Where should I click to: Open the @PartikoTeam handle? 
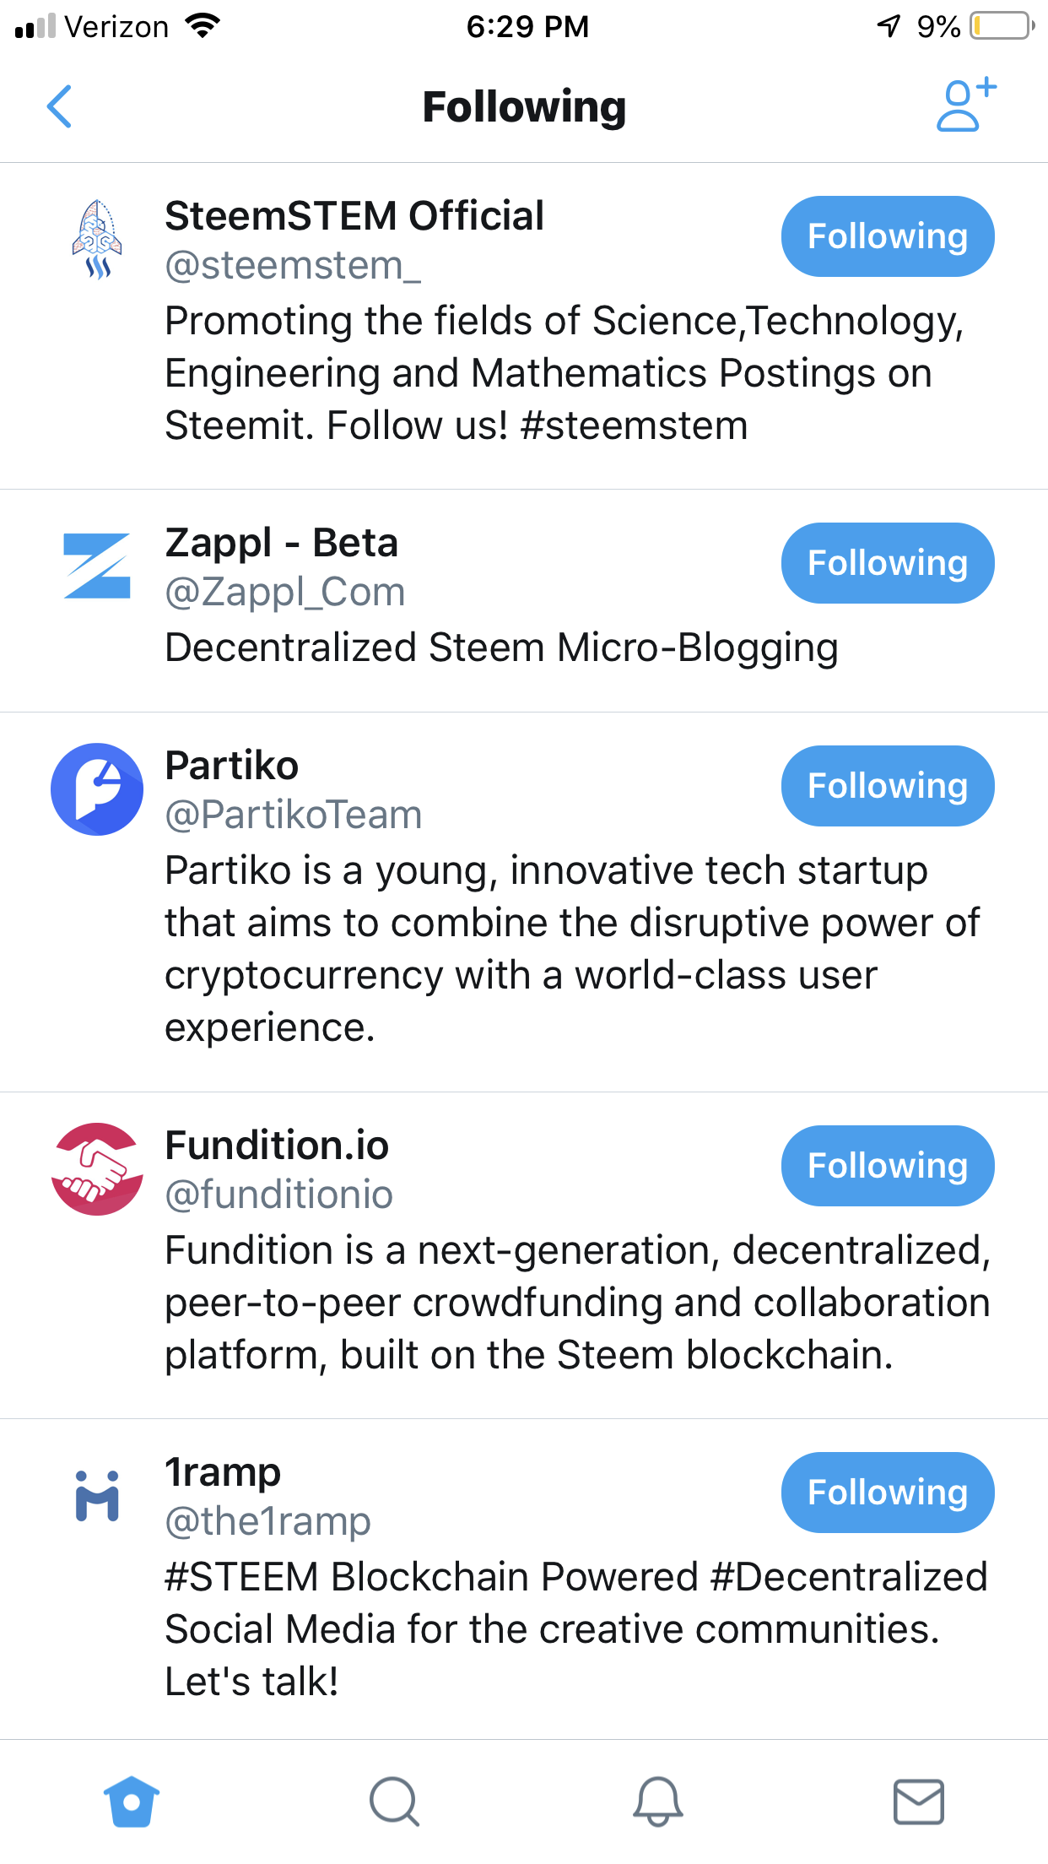coord(294,815)
